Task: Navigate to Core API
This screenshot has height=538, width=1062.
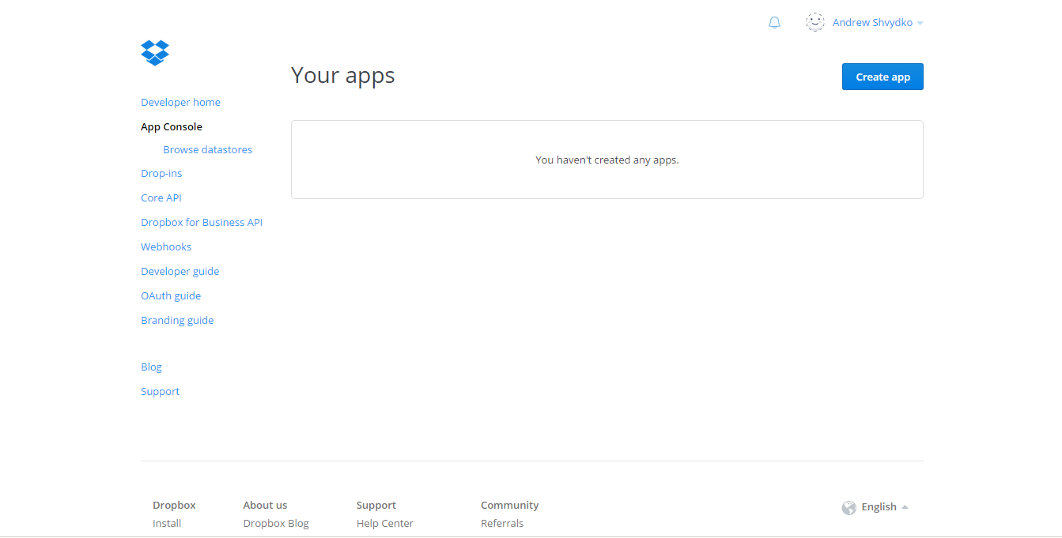Action: point(161,198)
